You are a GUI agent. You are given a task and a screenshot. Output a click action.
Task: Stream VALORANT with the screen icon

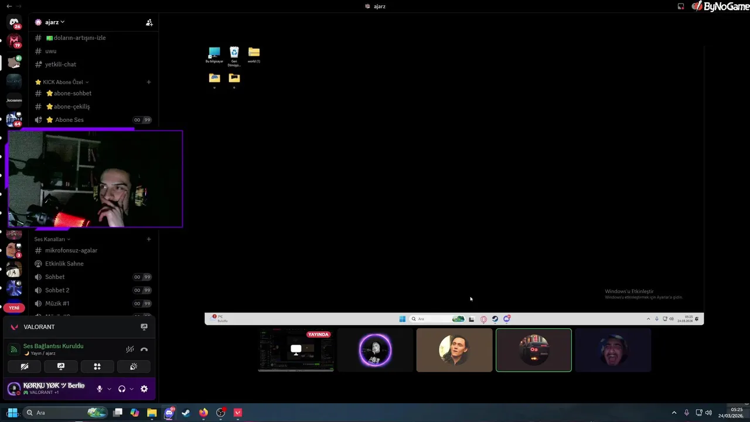[x=144, y=326]
